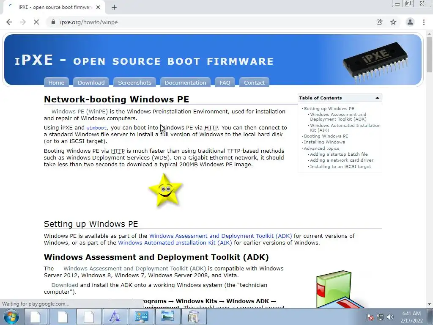Follow Windows Automated Installation Kit (AIK) link
The image size is (433, 325).
click(175, 242)
